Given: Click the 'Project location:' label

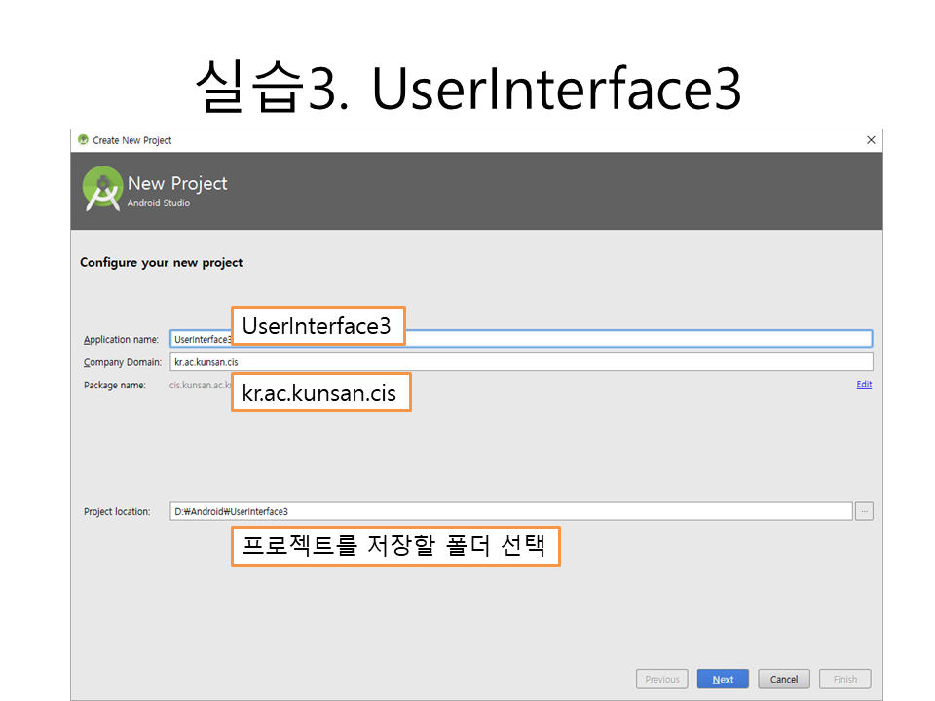Looking at the screenshot, I should pyautogui.click(x=117, y=512).
